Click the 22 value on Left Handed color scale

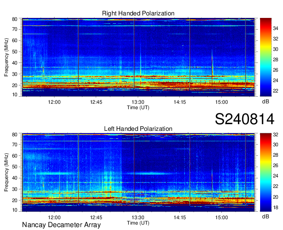coord(276,186)
